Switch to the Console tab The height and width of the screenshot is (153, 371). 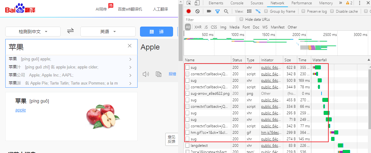pos(237,3)
